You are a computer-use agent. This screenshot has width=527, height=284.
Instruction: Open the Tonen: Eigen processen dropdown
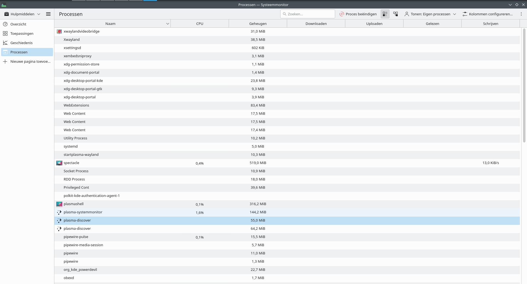[x=430, y=14]
